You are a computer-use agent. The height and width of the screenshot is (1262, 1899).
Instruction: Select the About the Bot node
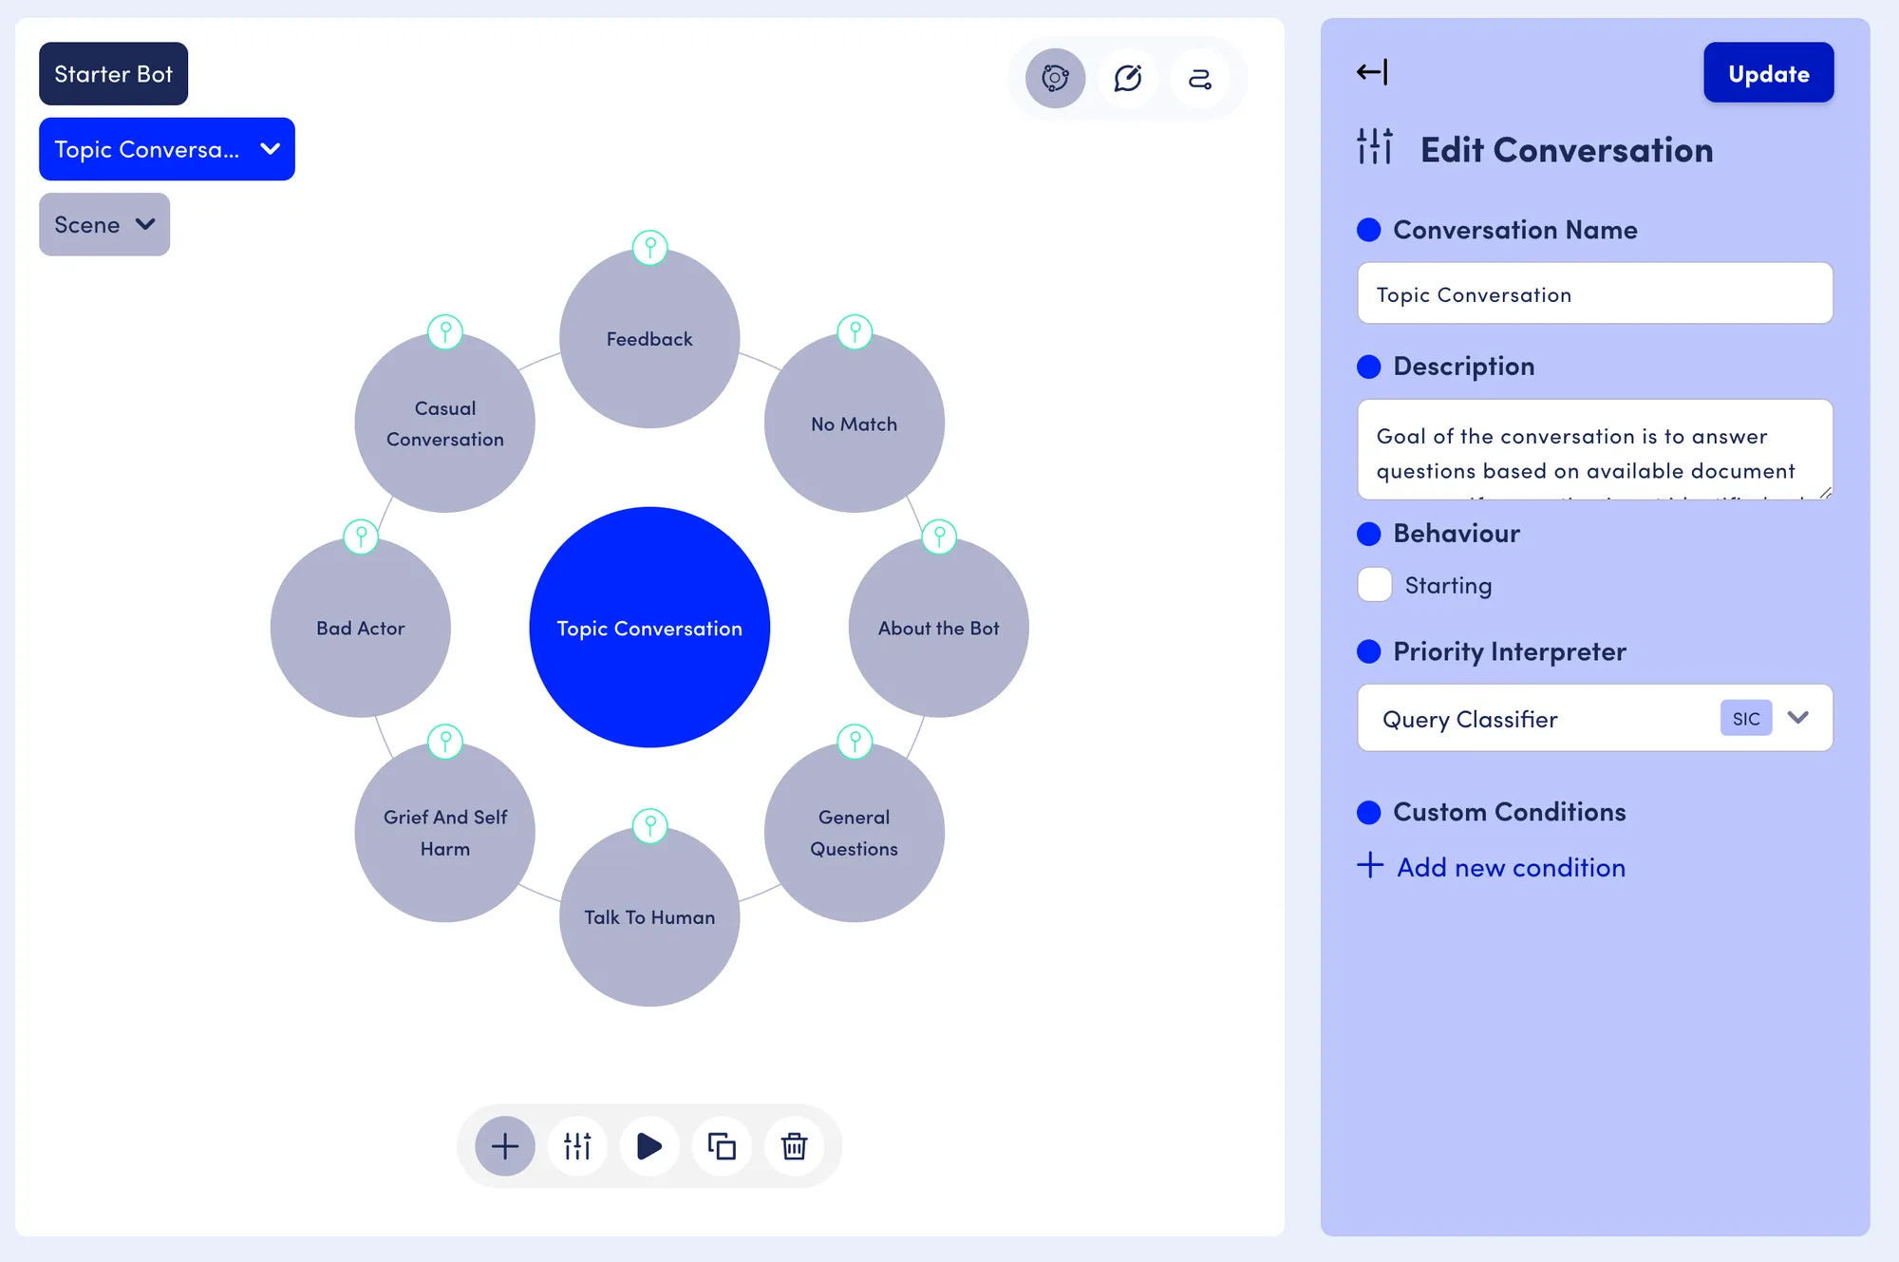coord(939,628)
